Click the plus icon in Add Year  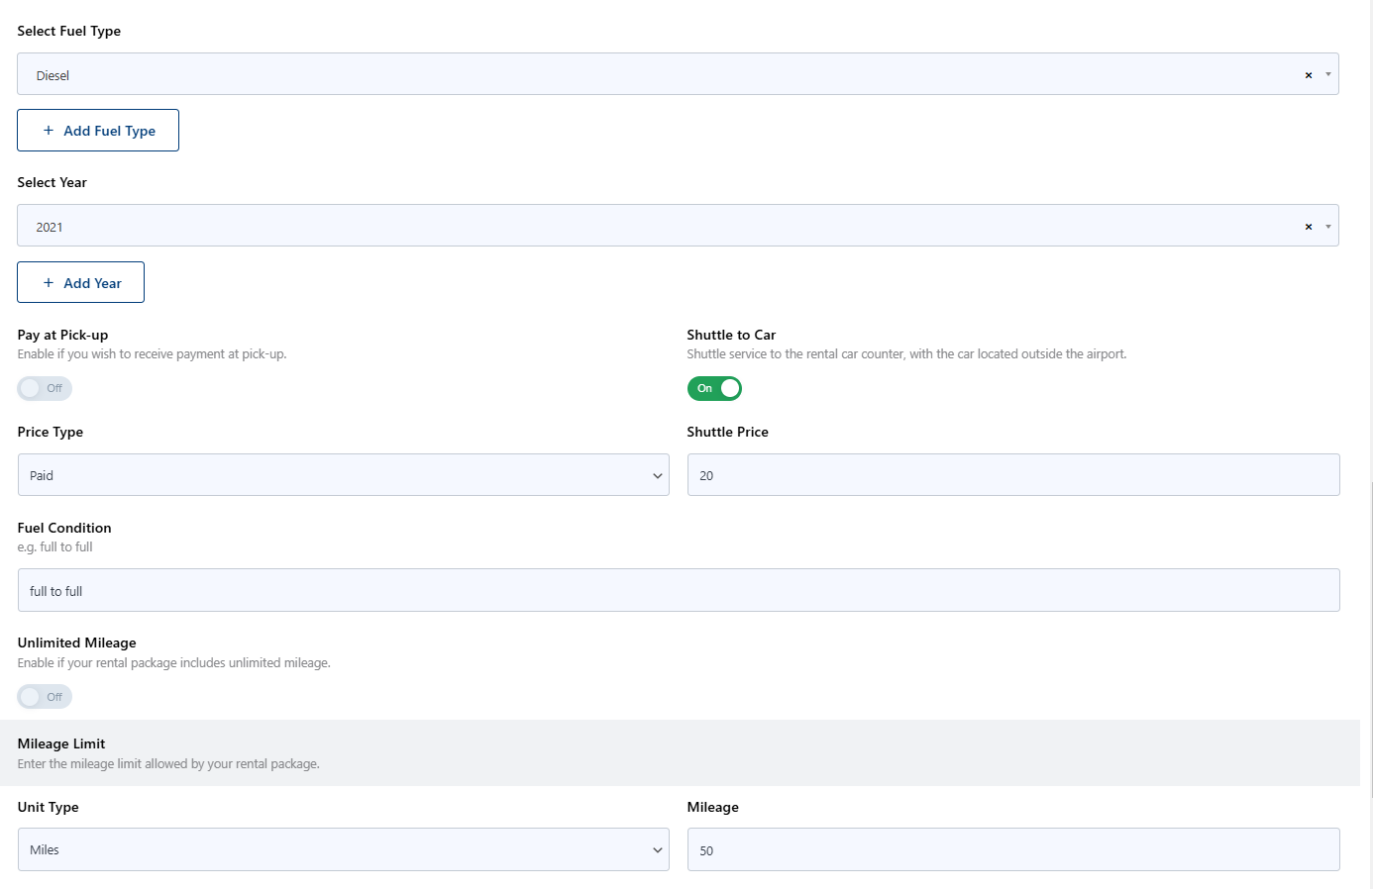49,282
